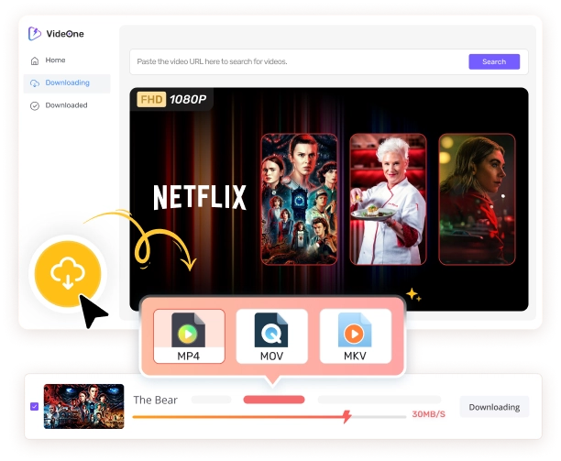Click the Downloading cloud icon in sidebar
Screen dimensions: 561x461
[x=35, y=83]
